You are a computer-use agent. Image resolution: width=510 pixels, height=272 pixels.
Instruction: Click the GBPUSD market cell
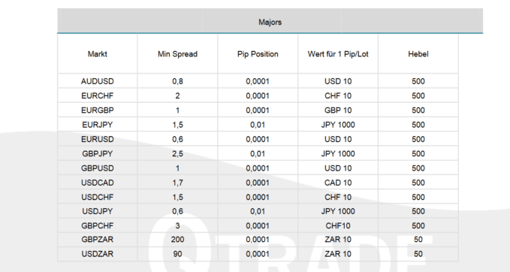(x=97, y=168)
